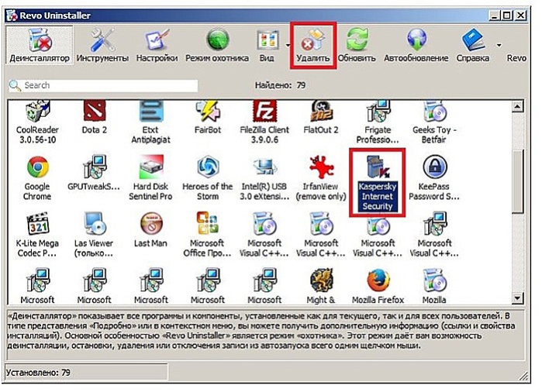Minimize the Revo Uninstaller window
The image size is (542, 392).
coord(495,15)
